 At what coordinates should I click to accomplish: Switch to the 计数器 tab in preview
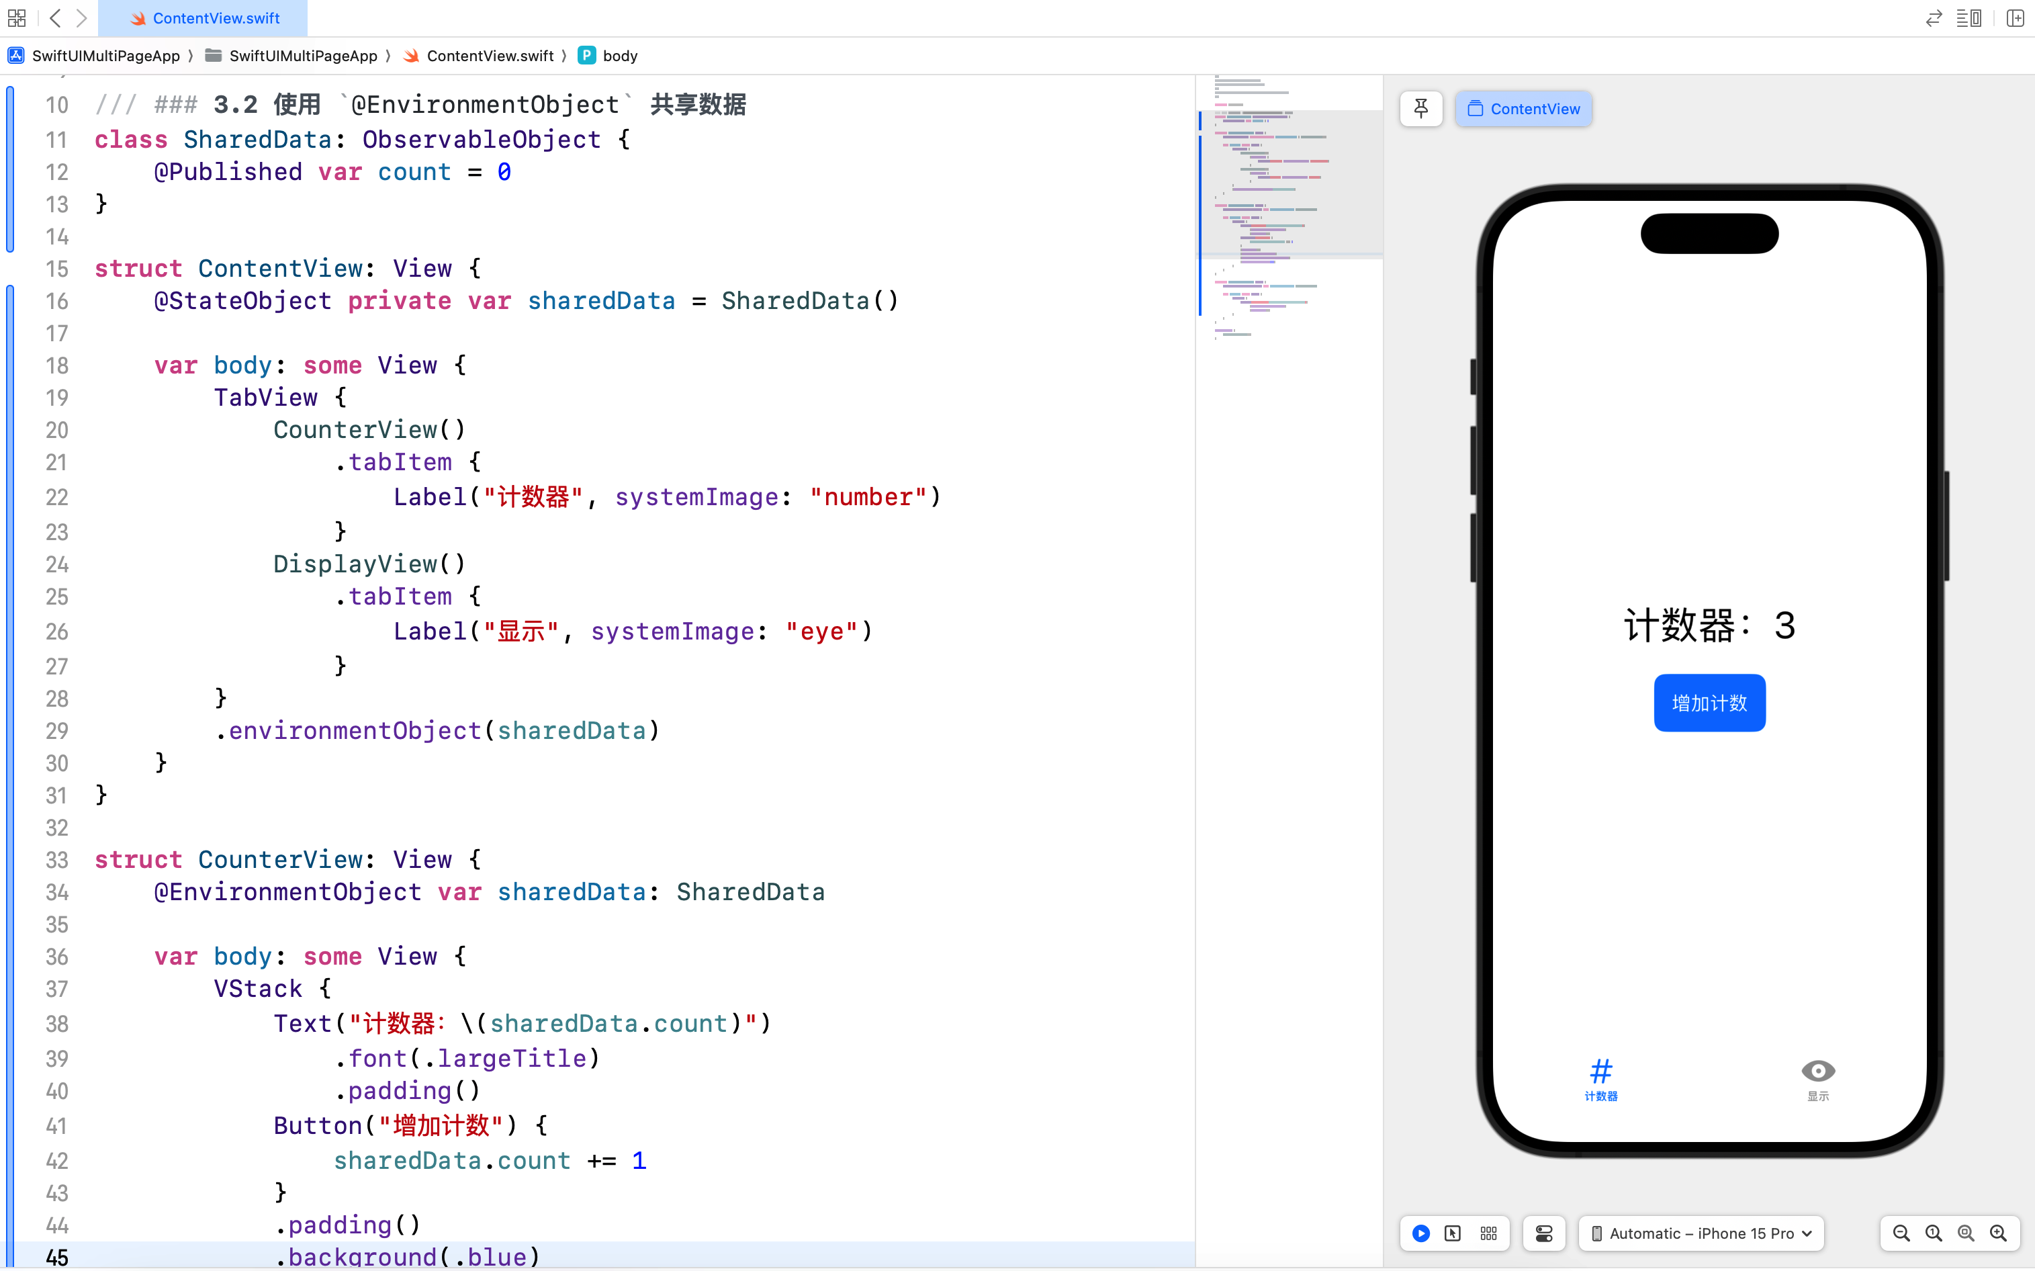(1600, 1080)
